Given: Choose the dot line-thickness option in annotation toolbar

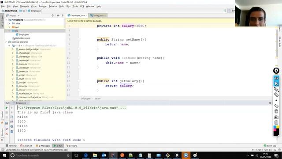Looking at the screenshot, I should click(276, 100).
